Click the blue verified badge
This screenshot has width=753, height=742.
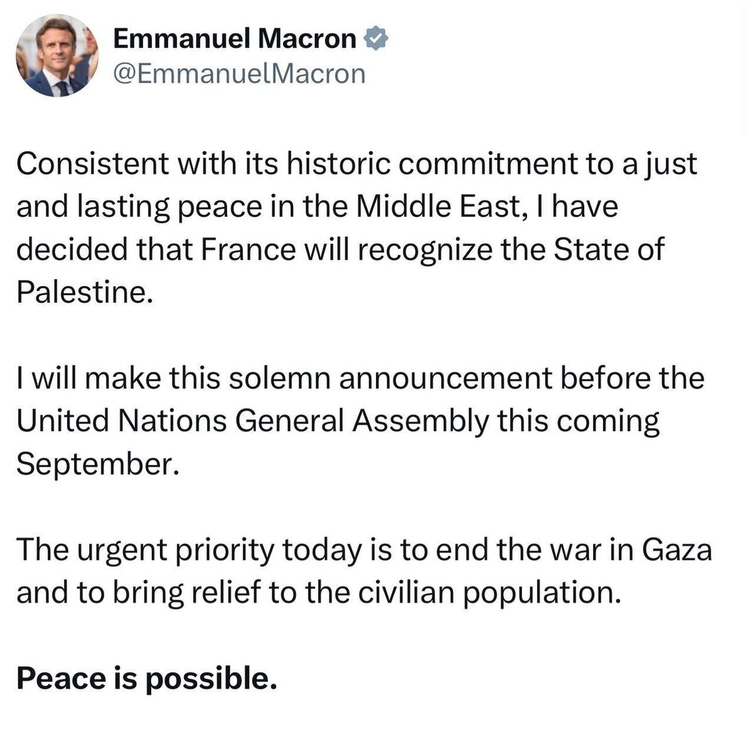(x=376, y=40)
